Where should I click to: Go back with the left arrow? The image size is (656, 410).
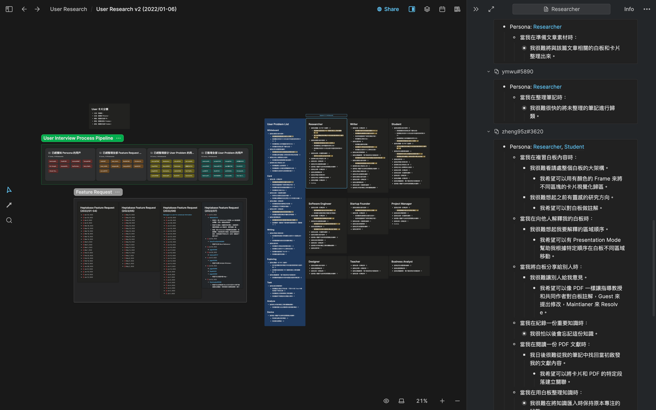[24, 9]
